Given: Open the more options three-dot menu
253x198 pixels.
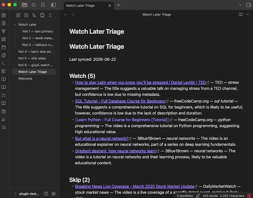Looking at the screenshot, I should click(248, 15).
